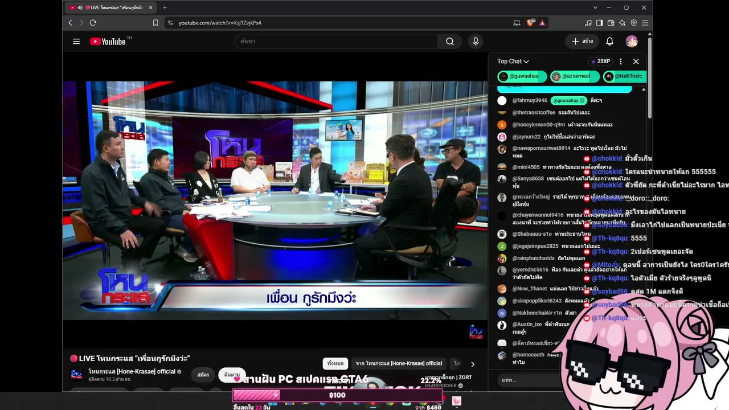Open @jaynum22 chat username

tap(526, 137)
